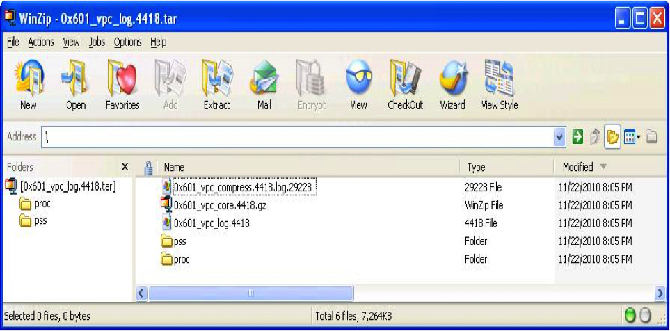Click the Up one level arrow icon

click(x=595, y=137)
